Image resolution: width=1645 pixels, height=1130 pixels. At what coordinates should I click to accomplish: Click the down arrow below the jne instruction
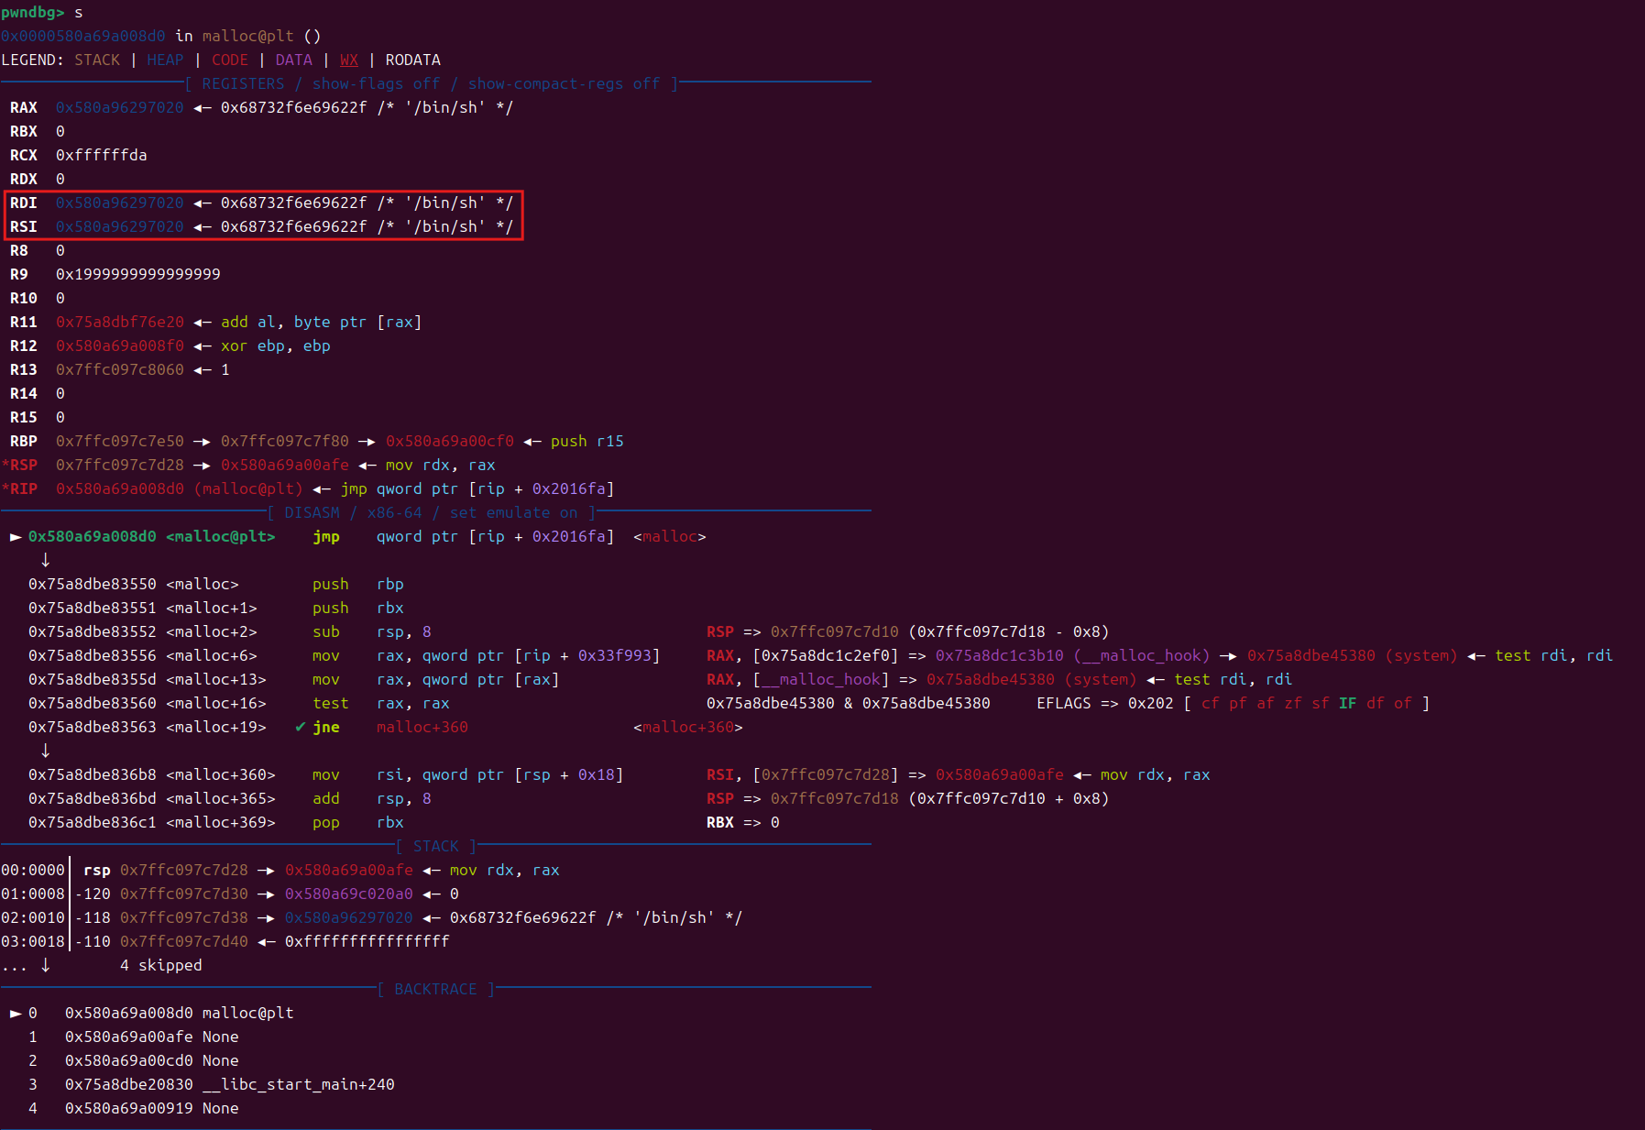coord(45,751)
